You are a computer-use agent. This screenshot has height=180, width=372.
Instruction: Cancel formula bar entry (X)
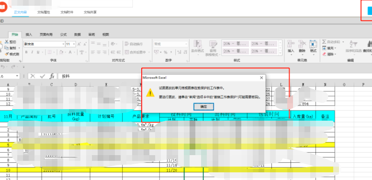click(x=33, y=76)
